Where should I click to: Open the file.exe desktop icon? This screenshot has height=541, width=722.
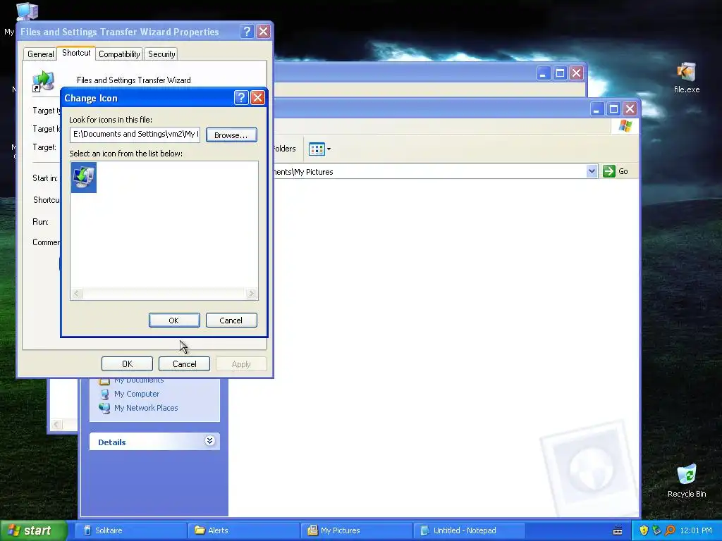[686, 77]
